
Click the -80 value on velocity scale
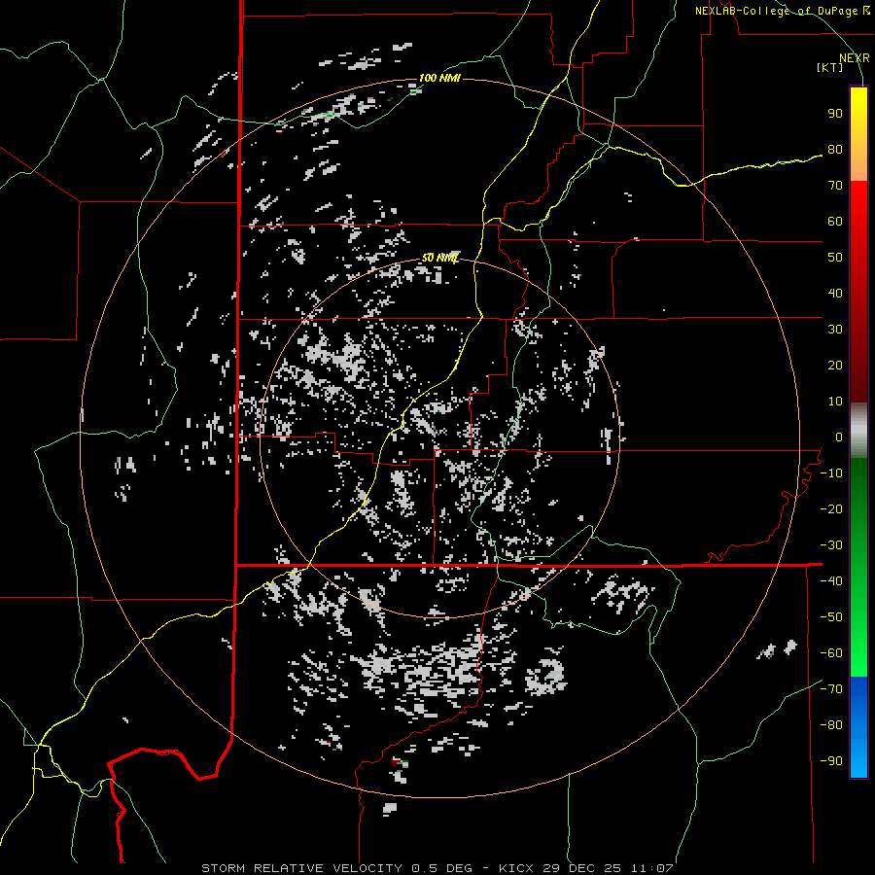(x=831, y=725)
